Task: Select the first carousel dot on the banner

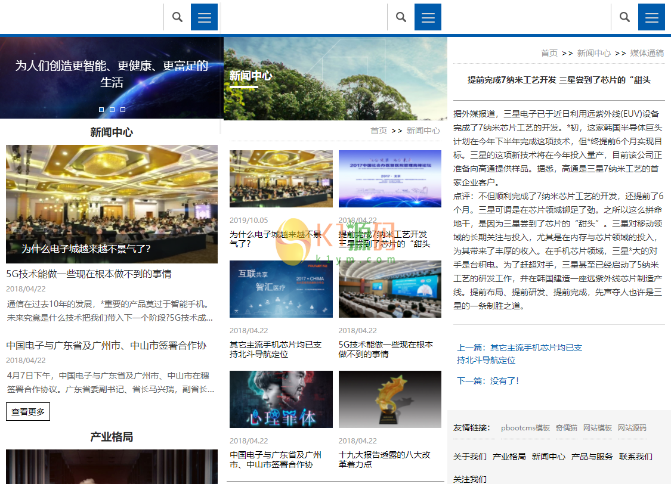Action: click(101, 110)
